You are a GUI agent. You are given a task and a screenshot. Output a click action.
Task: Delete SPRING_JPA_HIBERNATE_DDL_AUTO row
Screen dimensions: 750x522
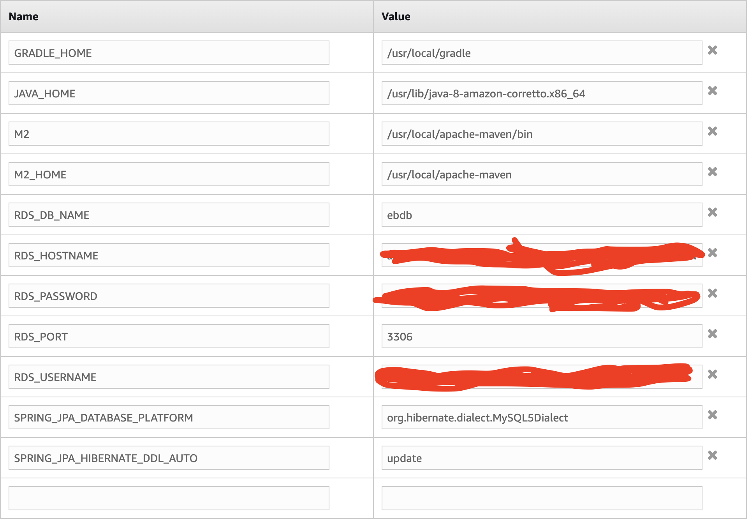point(712,455)
